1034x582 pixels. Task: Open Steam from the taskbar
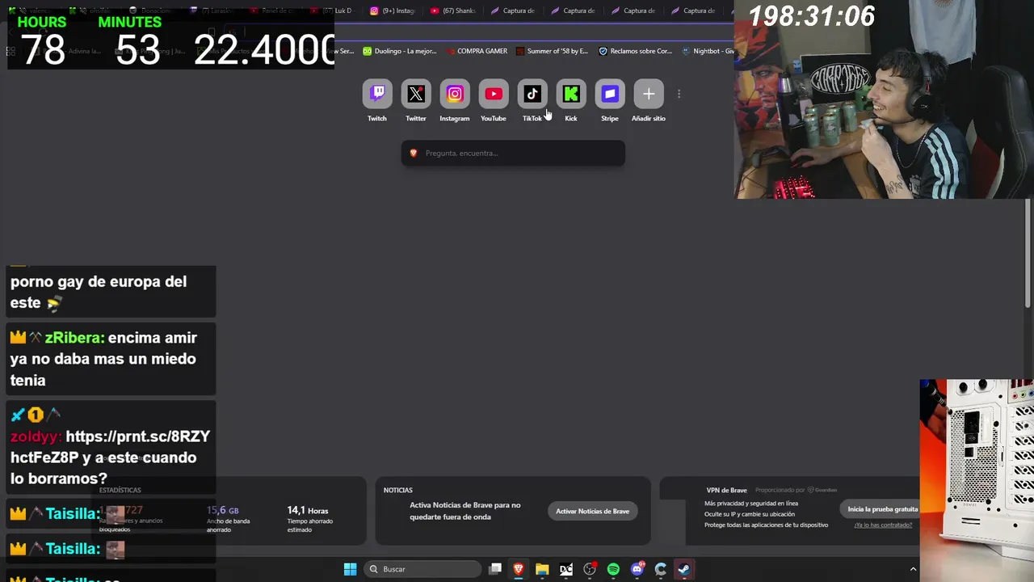point(684,569)
